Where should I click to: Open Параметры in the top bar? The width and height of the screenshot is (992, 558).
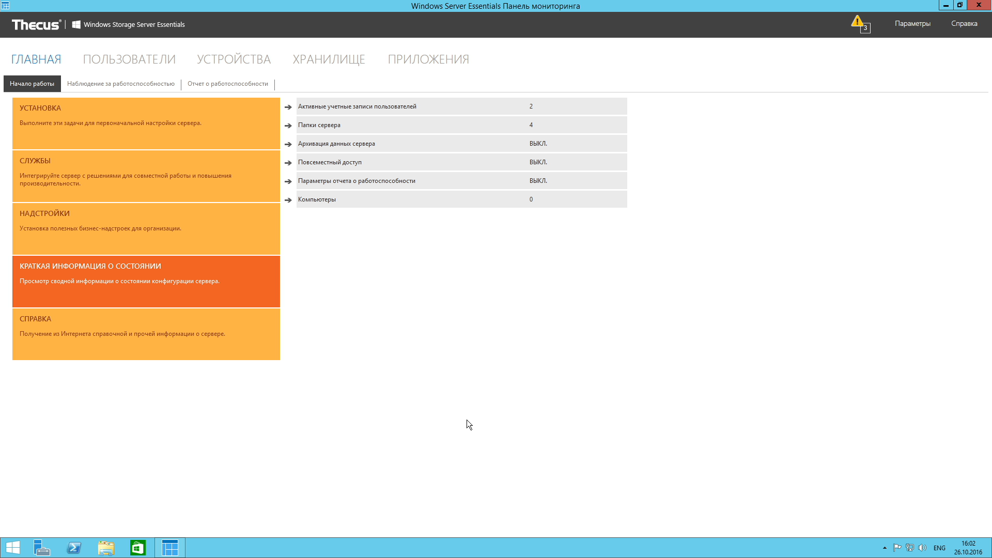[x=912, y=24]
